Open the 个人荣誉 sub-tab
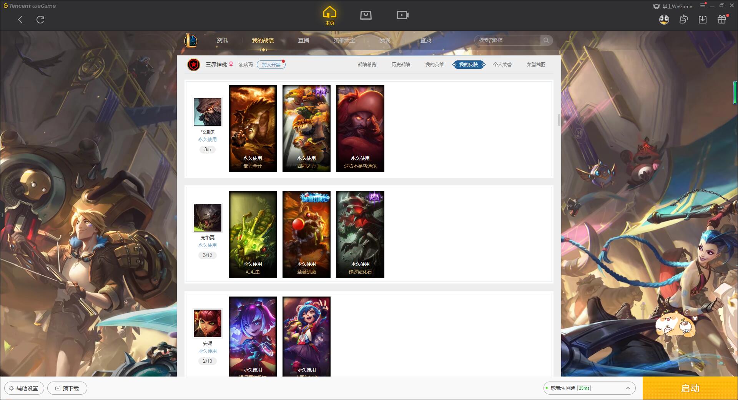Image resolution: width=738 pixels, height=400 pixels. tap(502, 65)
